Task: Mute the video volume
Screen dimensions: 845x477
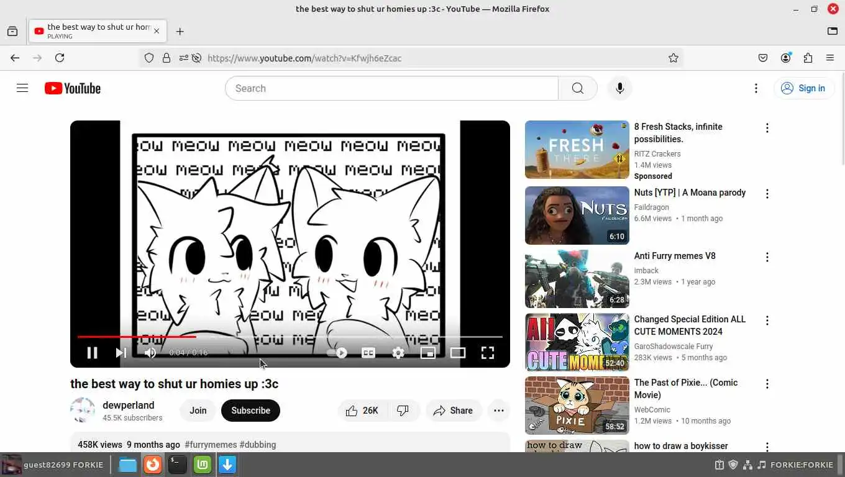Action: point(150,353)
